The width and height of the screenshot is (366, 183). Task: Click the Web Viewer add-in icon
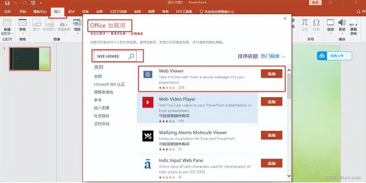point(148,74)
